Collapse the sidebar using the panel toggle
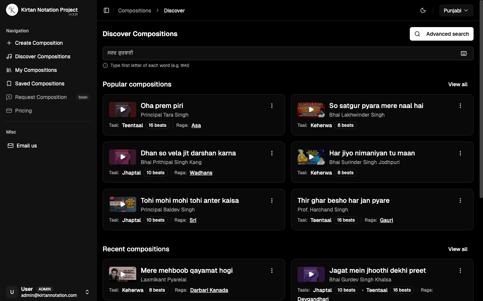483x301 pixels. click(x=106, y=10)
